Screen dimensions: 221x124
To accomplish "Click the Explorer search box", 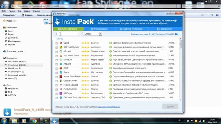I will pyautogui.click(x=201, y=6).
